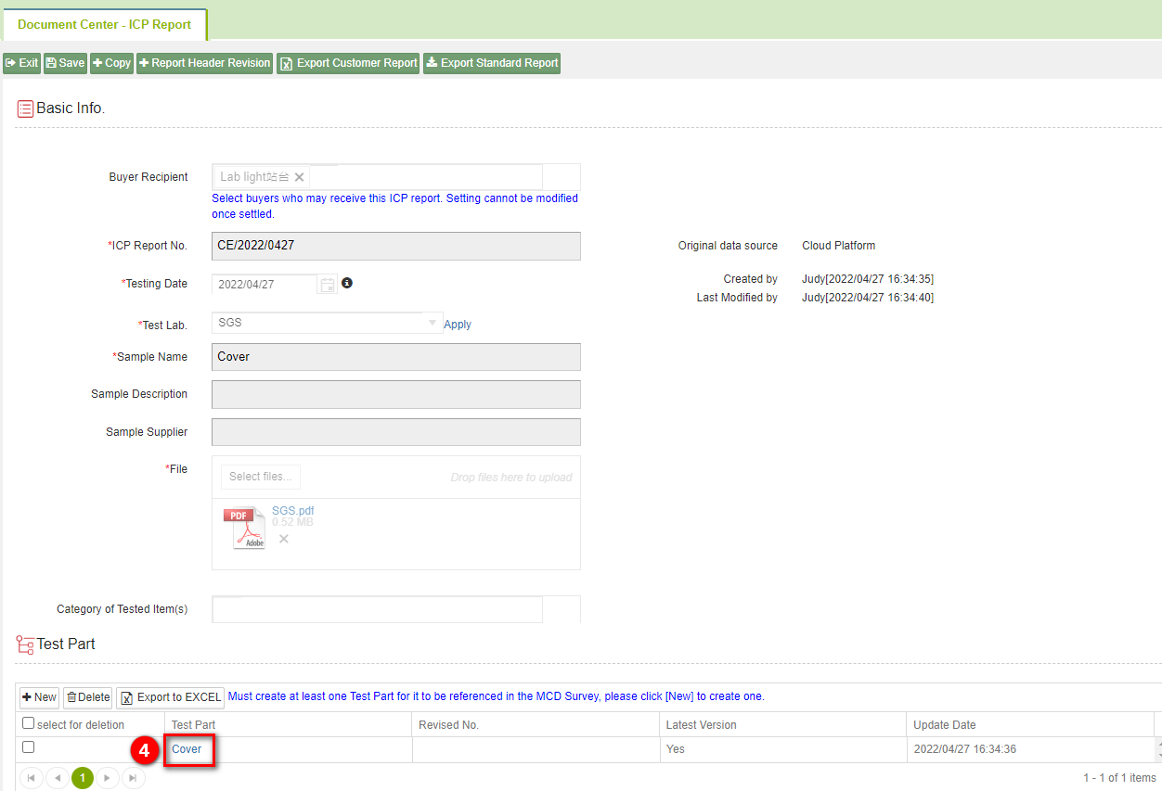The height and width of the screenshot is (791, 1162).
Task: Check the select for deletion header checkbox
Action: [28, 723]
